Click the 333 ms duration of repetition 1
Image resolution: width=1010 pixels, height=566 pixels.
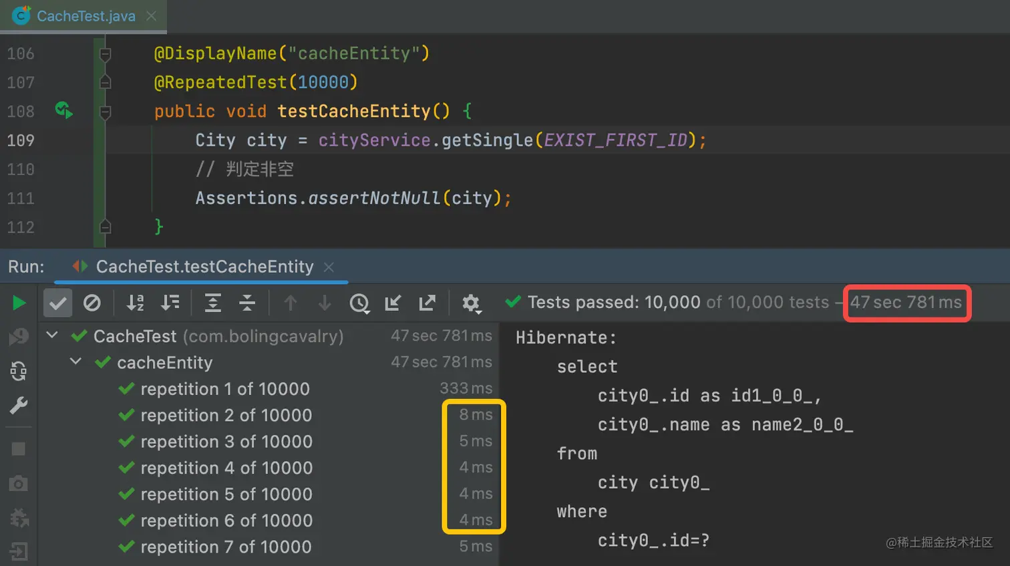466,388
